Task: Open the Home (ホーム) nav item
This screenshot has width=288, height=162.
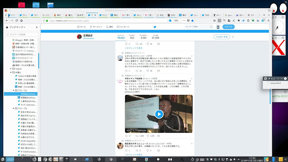Action: click(81, 27)
